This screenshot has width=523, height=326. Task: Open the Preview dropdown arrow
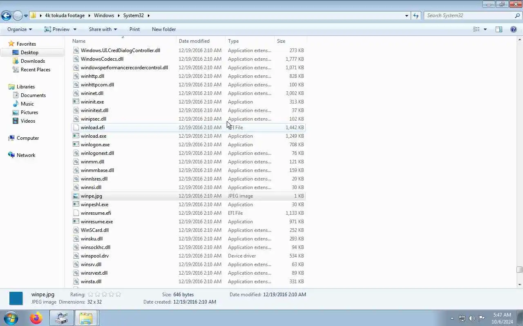pyautogui.click(x=75, y=29)
